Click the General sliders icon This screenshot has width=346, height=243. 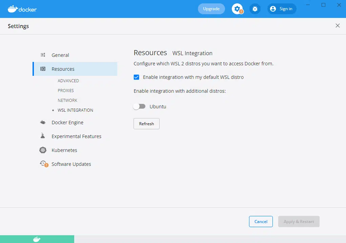point(43,55)
